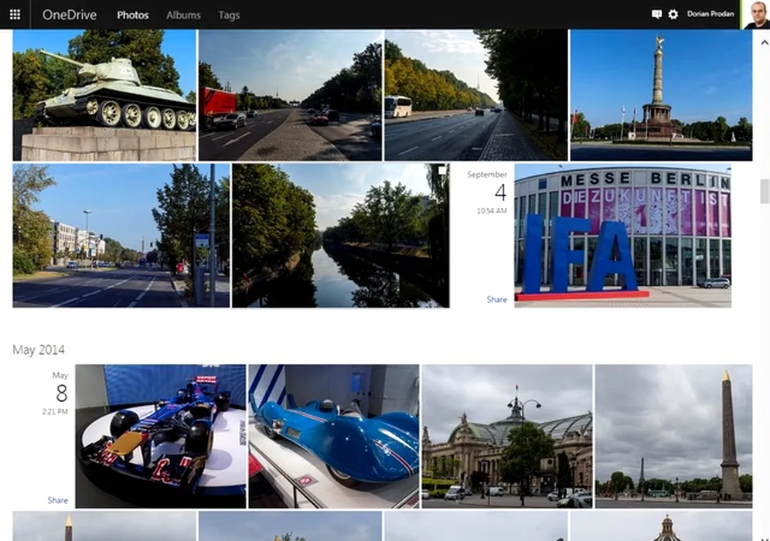Switch to the Tags tab
This screenshot has width=770, height=541.
click(x=229, y=15)
